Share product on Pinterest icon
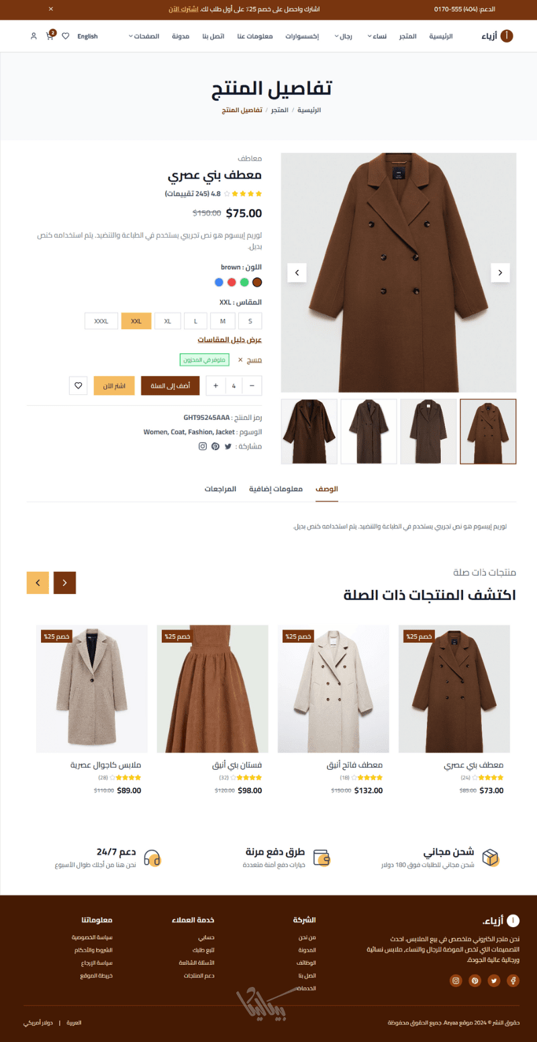The height and width of the screenshot is (1042, 537). (215, 446)
